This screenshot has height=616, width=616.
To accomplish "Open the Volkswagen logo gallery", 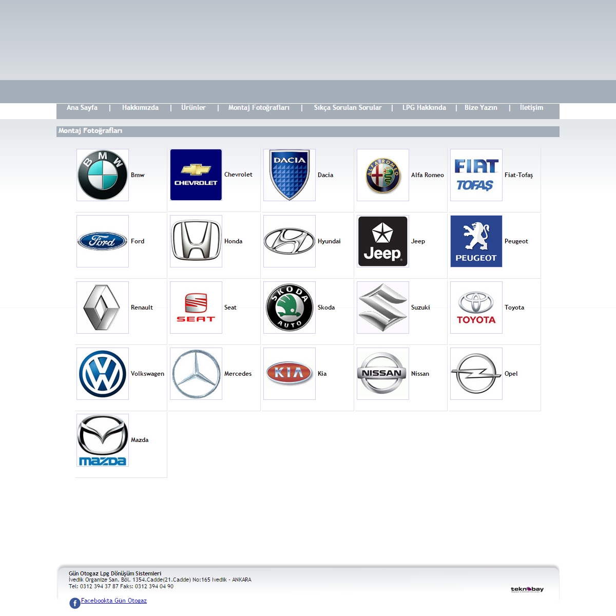I will pyautogui.click(x=103, y=374).
